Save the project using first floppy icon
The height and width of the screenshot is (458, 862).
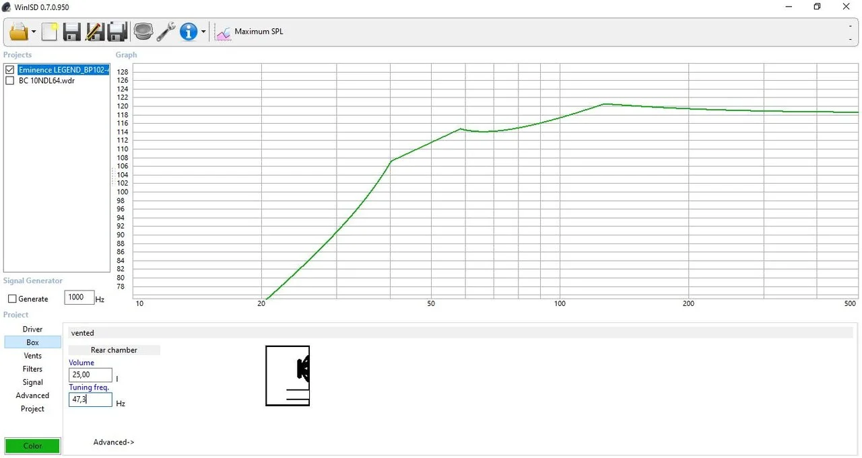(x=72, y=32)
